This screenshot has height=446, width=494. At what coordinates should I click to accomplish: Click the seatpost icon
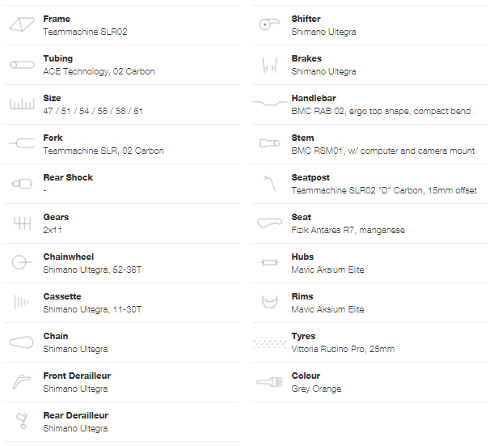tap(269, 183)
